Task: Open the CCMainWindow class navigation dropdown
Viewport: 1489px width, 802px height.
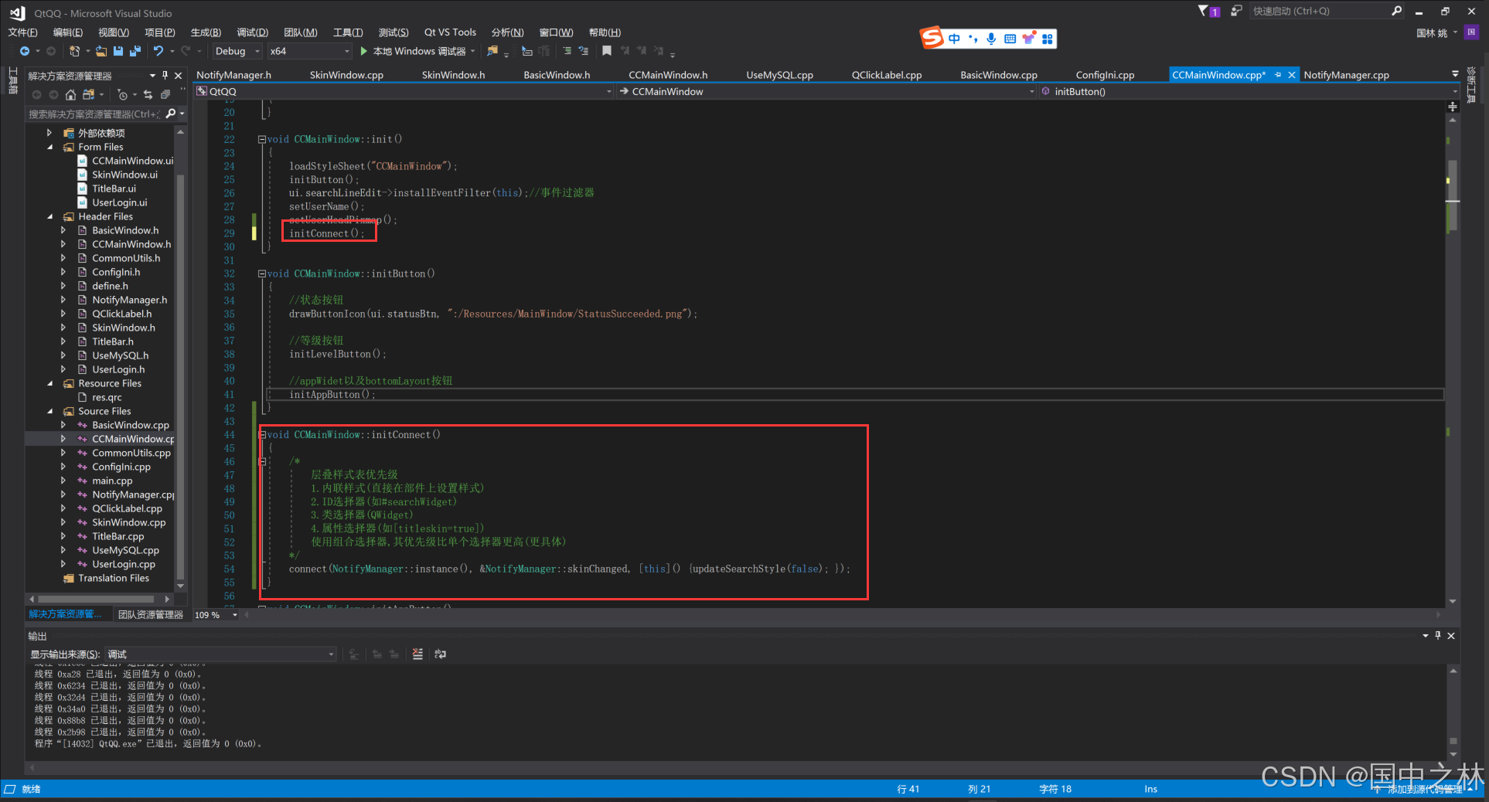Action: [x=826, y=91]
